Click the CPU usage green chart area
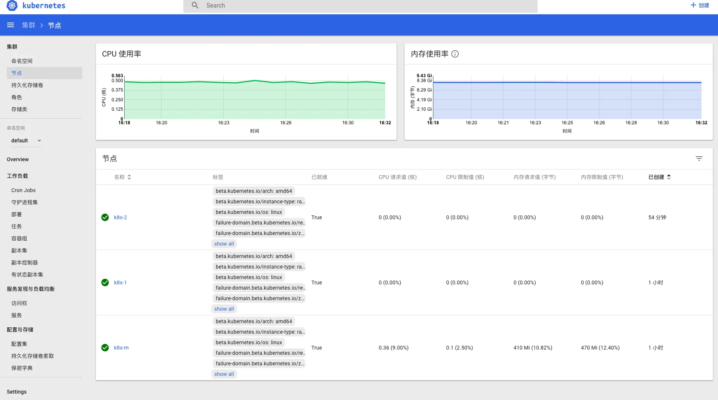This screenshot has width=718, height=400. tap(255, 100)
